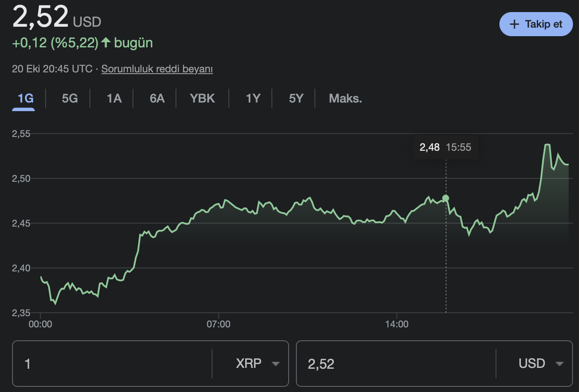This screenshot has height=392, width=579.
Task: Open the Sorumluluk reddi beyanı link
Action: (x=157, y=69)
